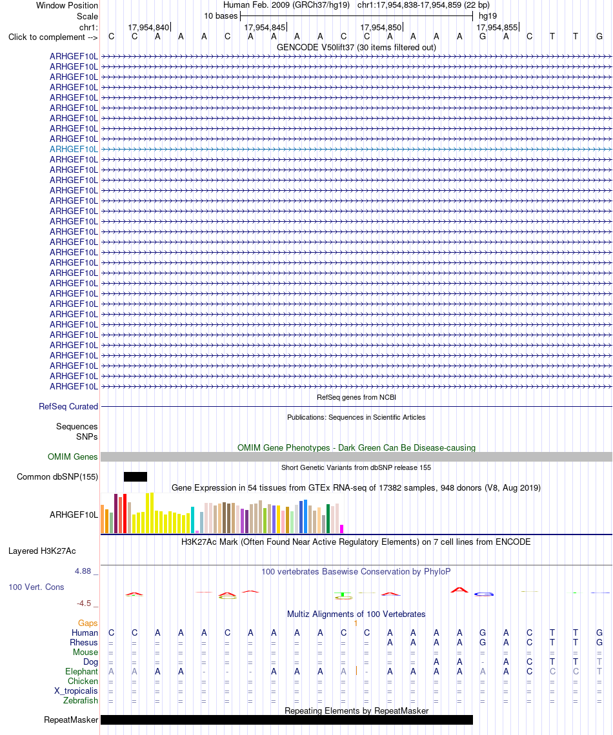Click the orange '1' gap marker

[356, 623]
